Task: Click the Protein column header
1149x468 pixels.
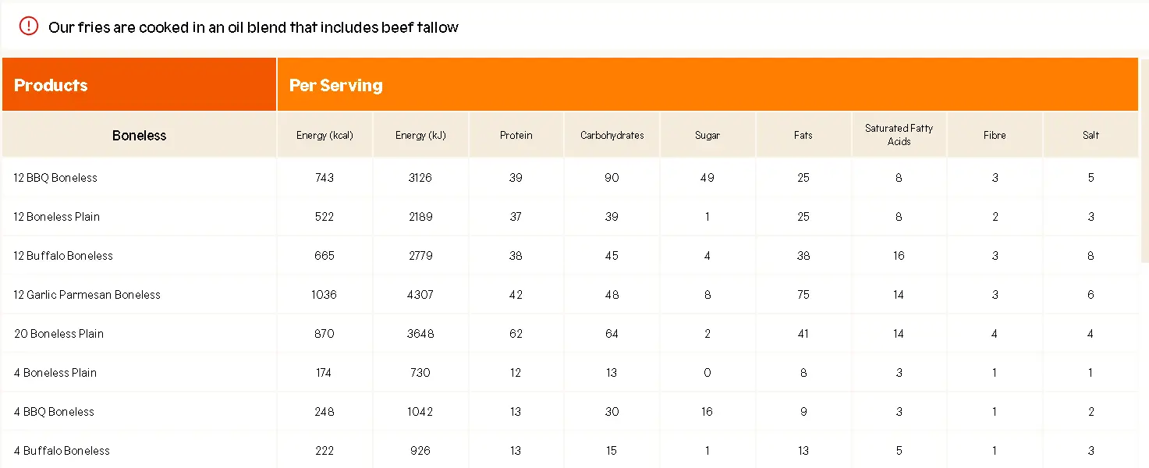Action: pos(516,135)
